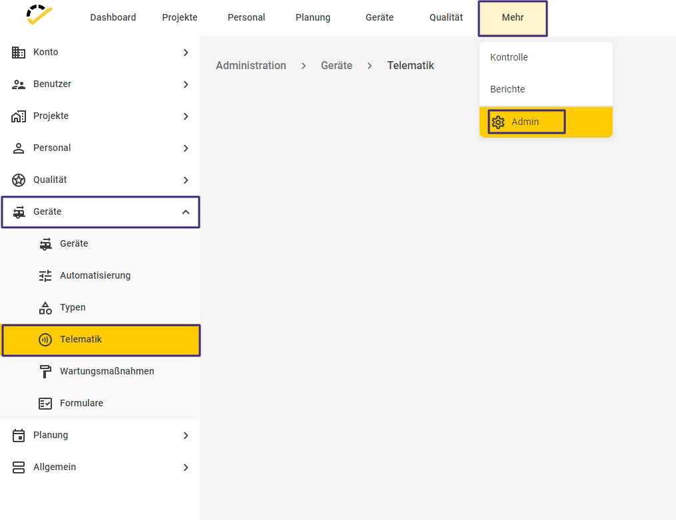
Task: Open Automatisierung in the sidebar
Action: (x=100, y=275)
